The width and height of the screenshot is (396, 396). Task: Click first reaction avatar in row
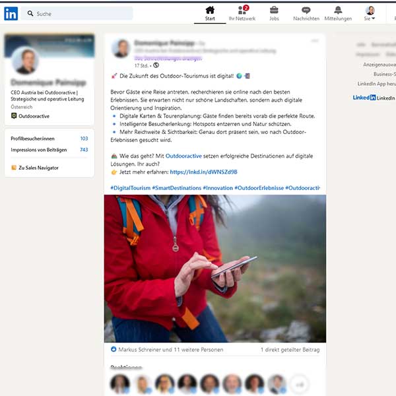point(120,384)
